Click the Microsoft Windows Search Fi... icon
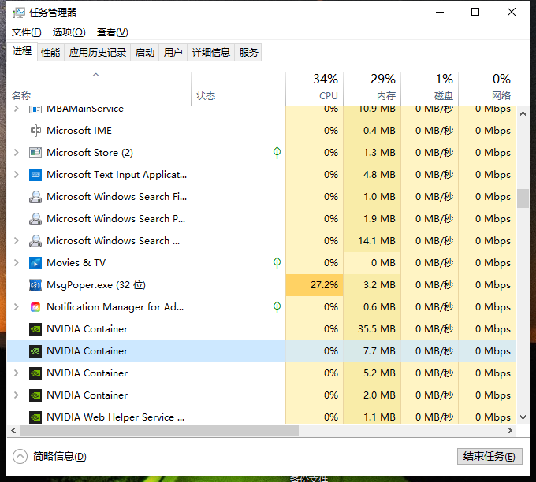This screenshot has width=536, height=482. click(x=35, y=197)
